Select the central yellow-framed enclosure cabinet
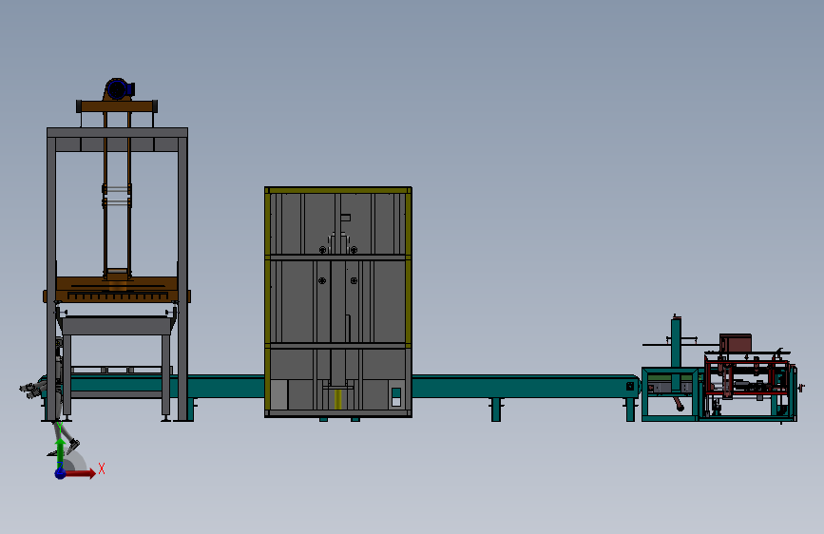824x534 pixels. point(338,302)
